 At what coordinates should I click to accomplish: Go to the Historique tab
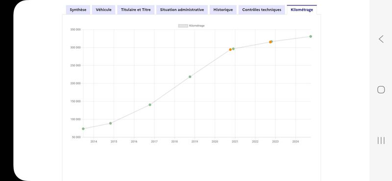(x=223, y=10)
